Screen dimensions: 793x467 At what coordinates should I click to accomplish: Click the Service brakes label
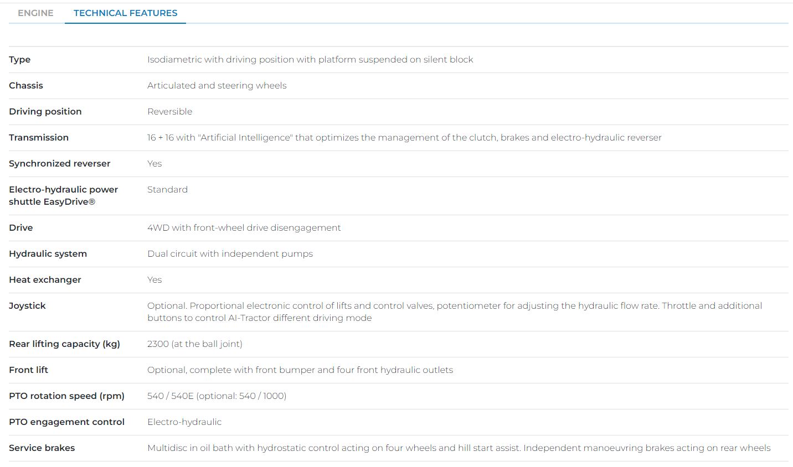pyautogui.click(x=42, y=448)
